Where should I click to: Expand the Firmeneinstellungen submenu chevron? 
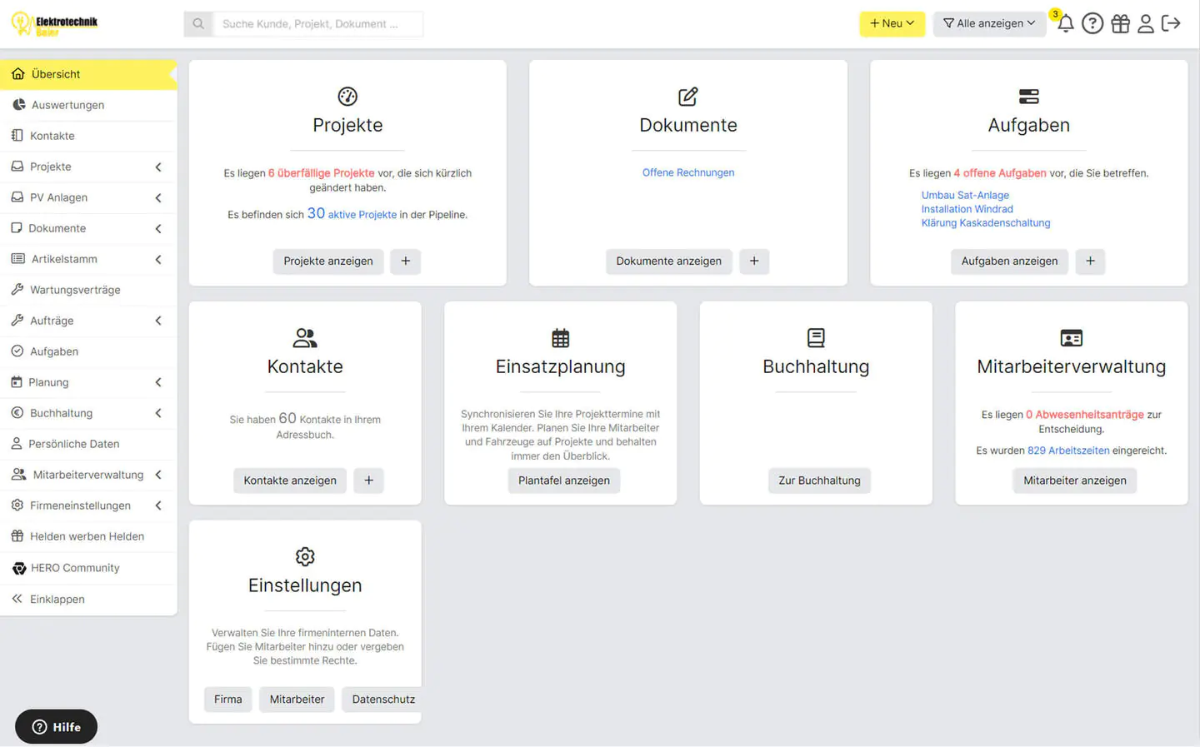click(x=158, y=505)
